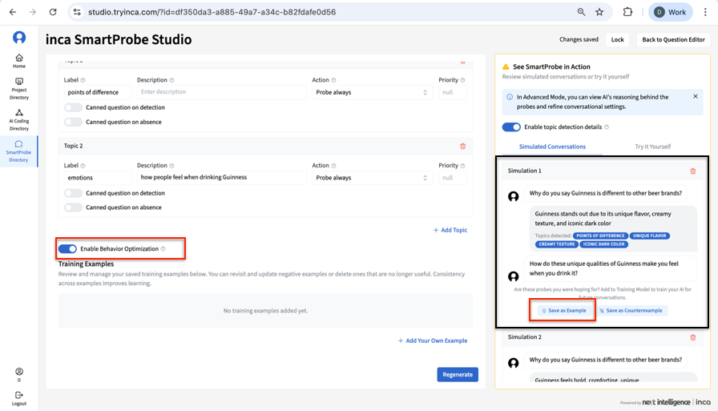The height and width of the screenshot is (411, 718).
Task: Switch to the Try It Yourself tab
Action: (x=652, y=147)
